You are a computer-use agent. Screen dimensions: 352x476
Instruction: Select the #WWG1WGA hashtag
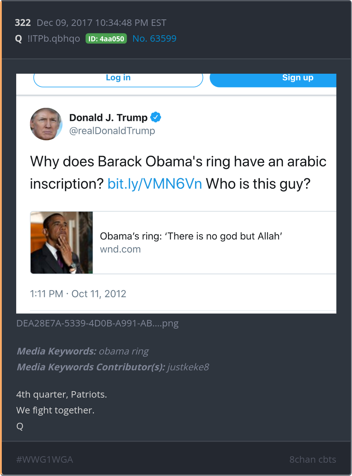click(x=45, y=459)
